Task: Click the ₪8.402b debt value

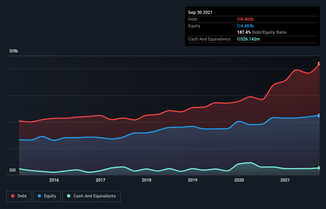Action: (245, 19)
